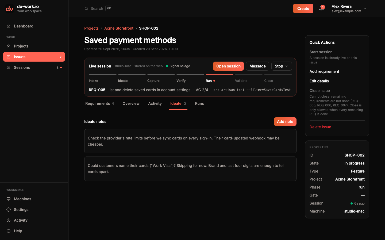
Task: Select the Ideate tab
Action: pos(178,103)
